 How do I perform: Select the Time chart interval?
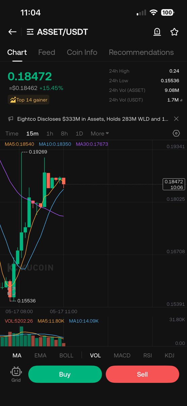click(12, 133)
